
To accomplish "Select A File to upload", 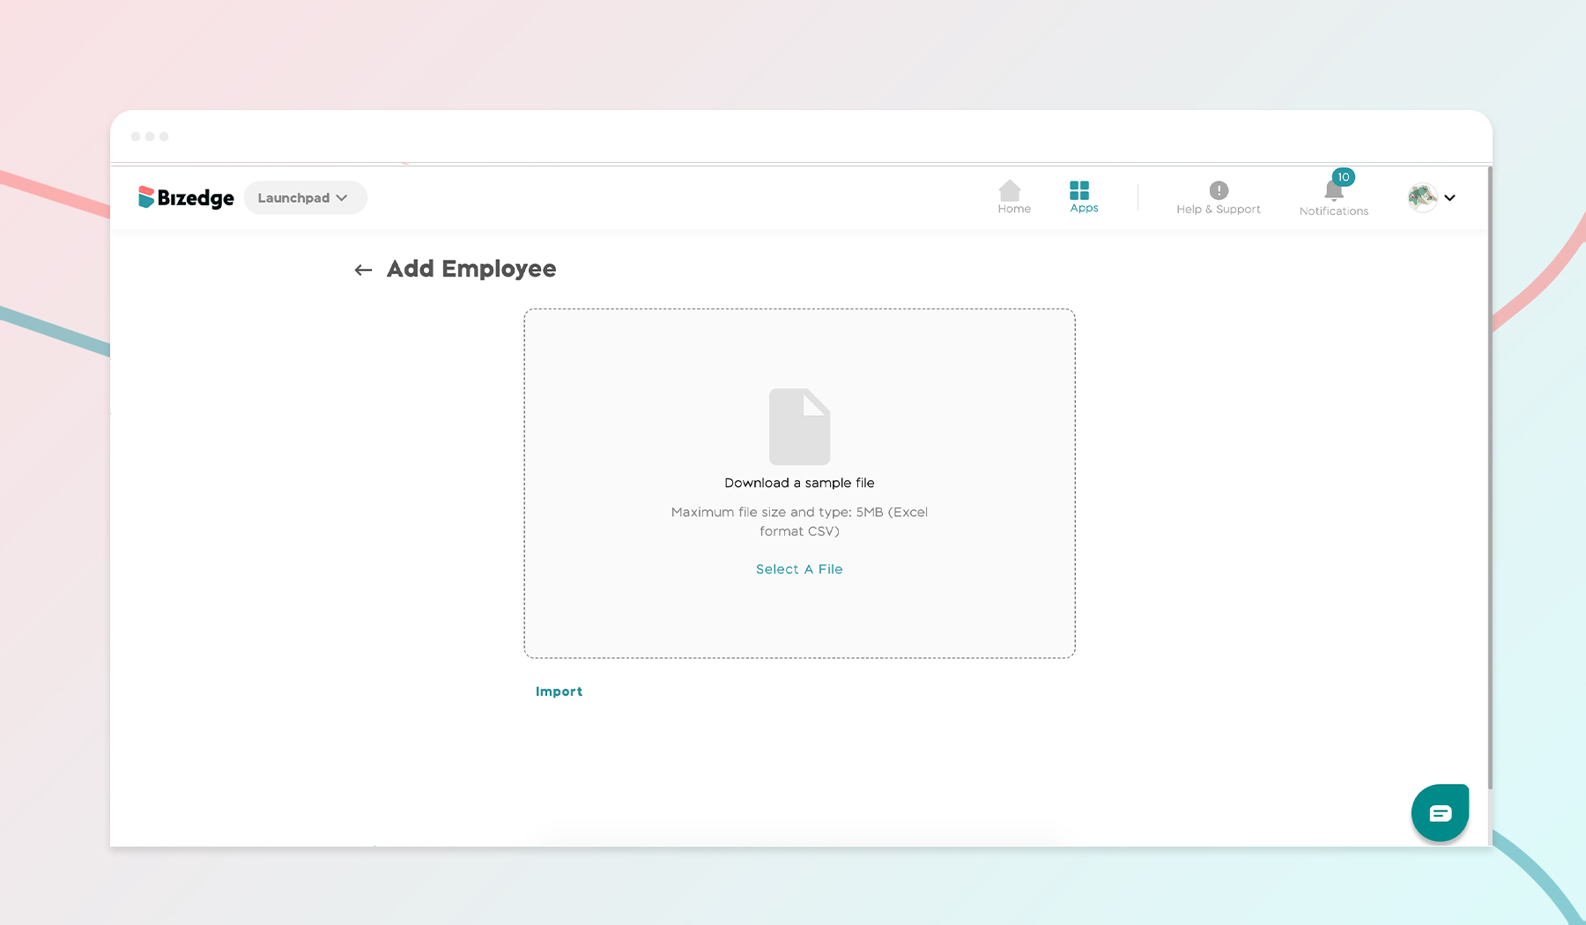I will click(x=798, y=569).
